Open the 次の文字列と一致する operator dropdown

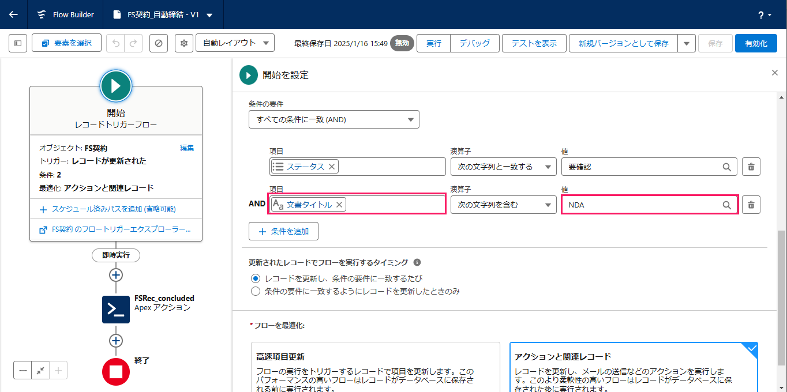point(503,167)
